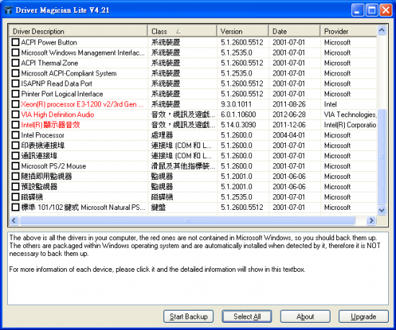Check the Intel(R) 顯示器音效 checkbox
Screen dimensions: 396x330
(15, 125)
